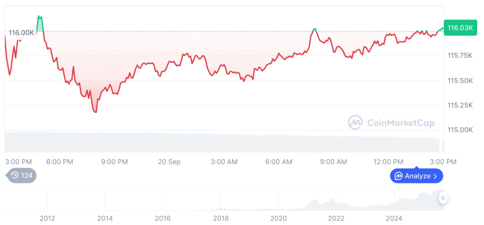Click the CoinMarketCap watermark logo icon
The width and height of the screenshot is (484, 225).
click(355, 122)
